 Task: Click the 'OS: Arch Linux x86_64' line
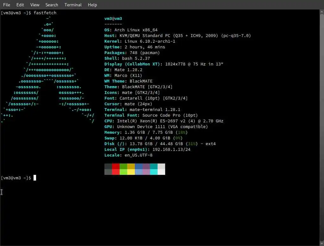pyautogui.click(x=131, y=30)
